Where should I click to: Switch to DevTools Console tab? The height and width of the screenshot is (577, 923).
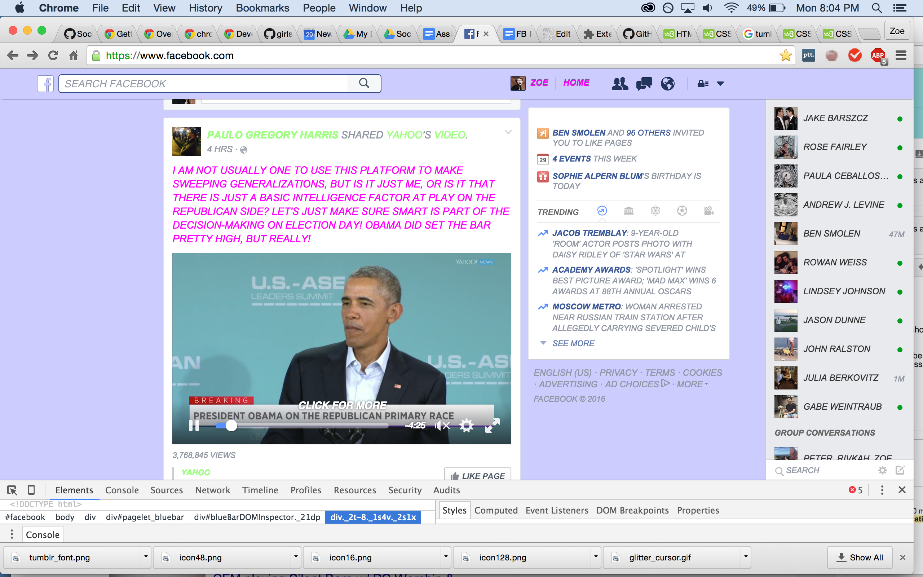click(122, 490)
